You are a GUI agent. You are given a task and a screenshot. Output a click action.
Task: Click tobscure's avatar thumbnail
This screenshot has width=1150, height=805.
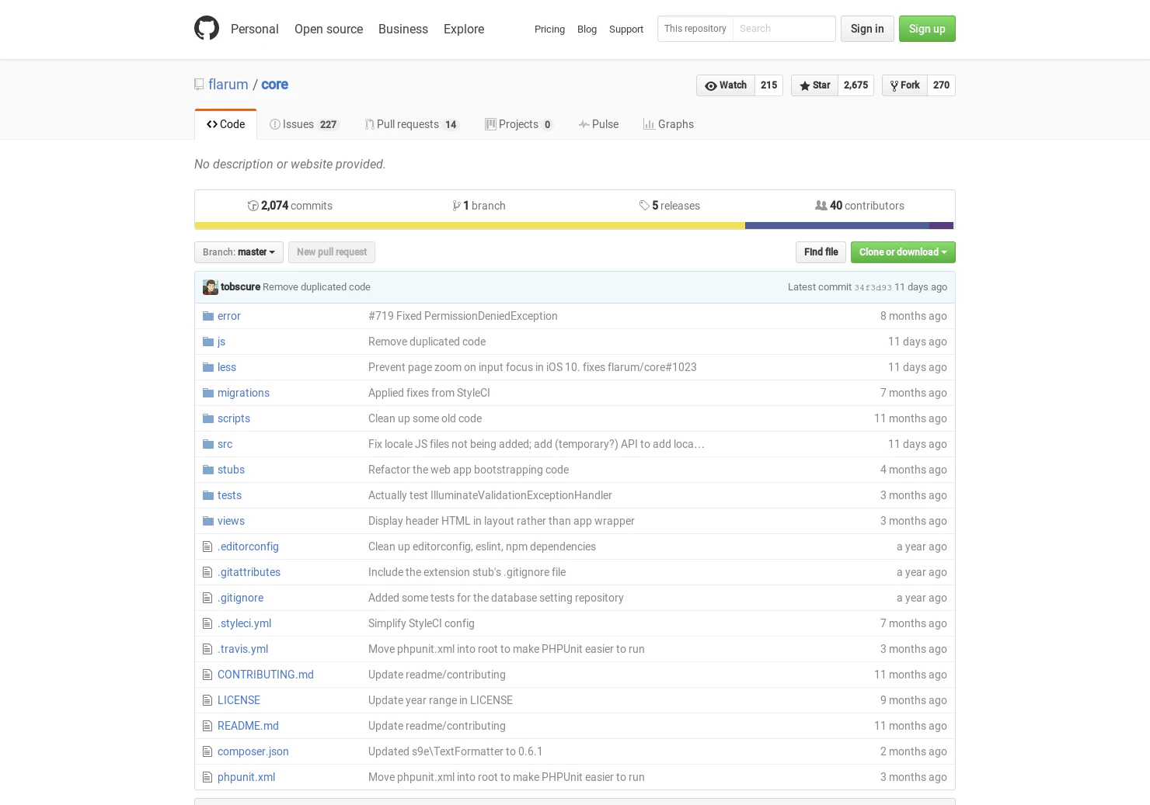[211, 287]
